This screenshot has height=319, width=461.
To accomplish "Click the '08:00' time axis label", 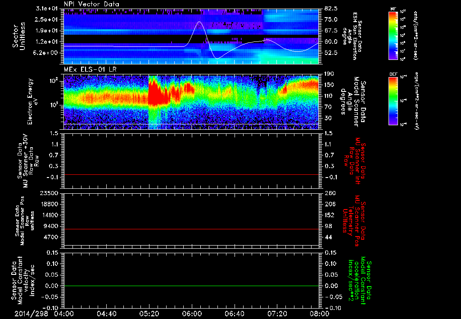I will 320,314.
